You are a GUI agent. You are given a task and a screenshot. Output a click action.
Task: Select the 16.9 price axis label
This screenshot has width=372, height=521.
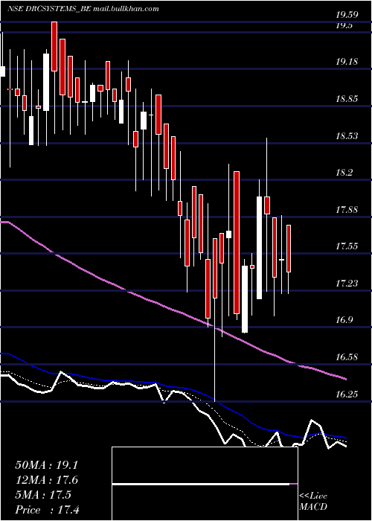(344, 320)
